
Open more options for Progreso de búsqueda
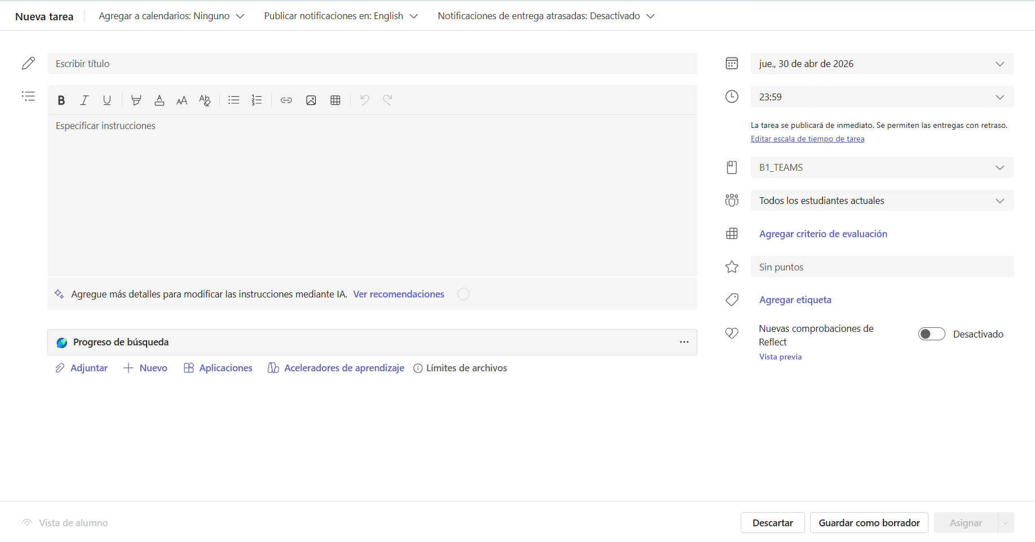(x=684, y=342)
